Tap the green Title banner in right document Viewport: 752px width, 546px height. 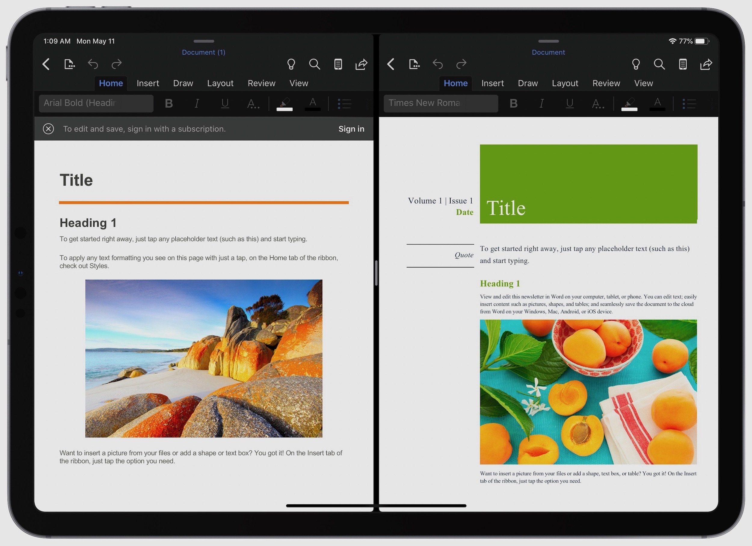click(x=588, y=184)
